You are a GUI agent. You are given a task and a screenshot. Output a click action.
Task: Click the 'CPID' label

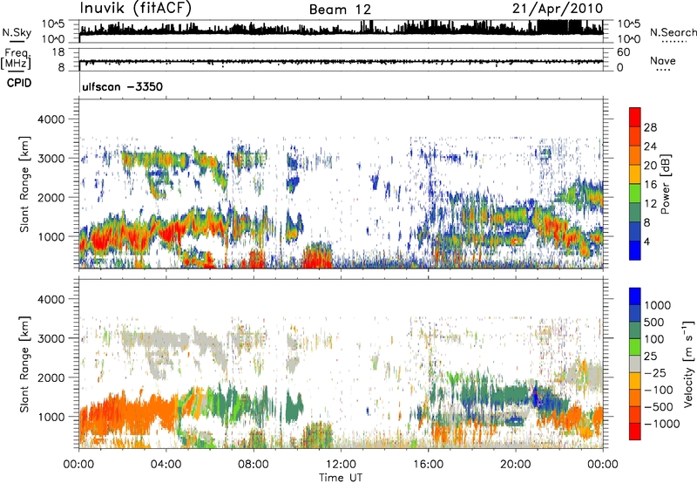[x=19, y=83]
